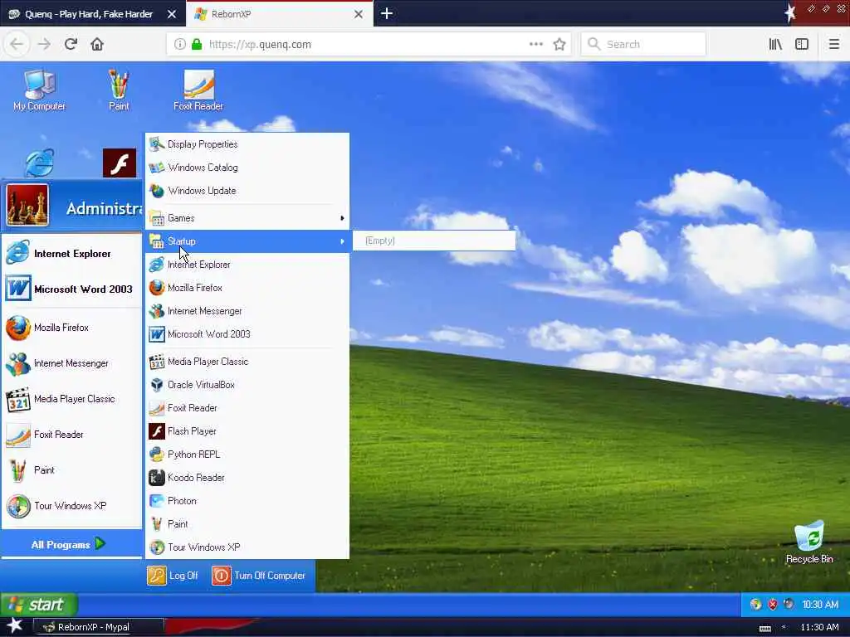The width and height of the screenshot is (850, 637).
Task: Switch to Quenq - Play Hard browser tab
Action: [x=92, y=14]
